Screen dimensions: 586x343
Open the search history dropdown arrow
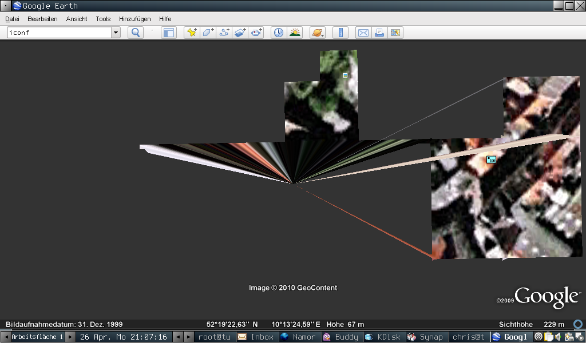click(116, 33)
